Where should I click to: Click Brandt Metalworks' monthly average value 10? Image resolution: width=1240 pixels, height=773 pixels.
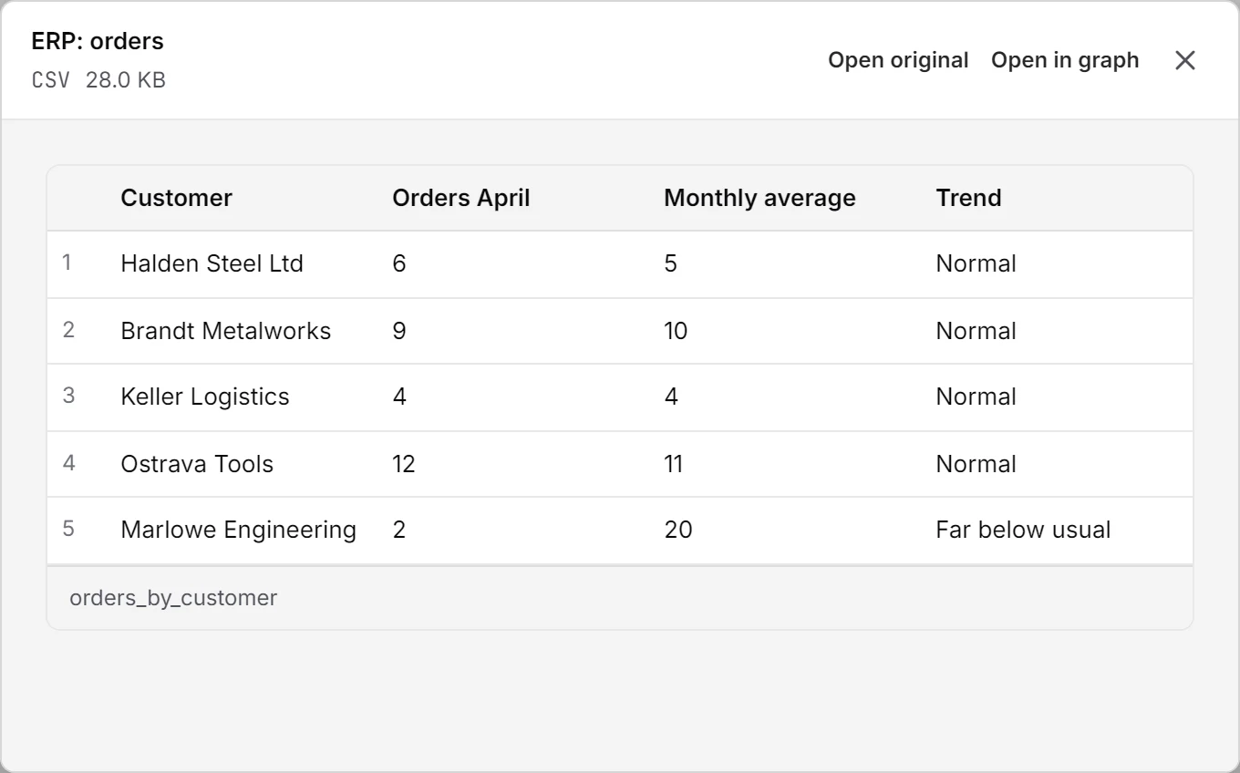point(676,331)
